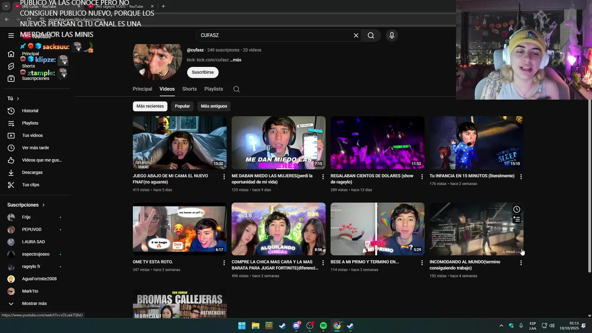Show hidden system tray icons
This screenshot has width=592, height=333.
point(501,326)
